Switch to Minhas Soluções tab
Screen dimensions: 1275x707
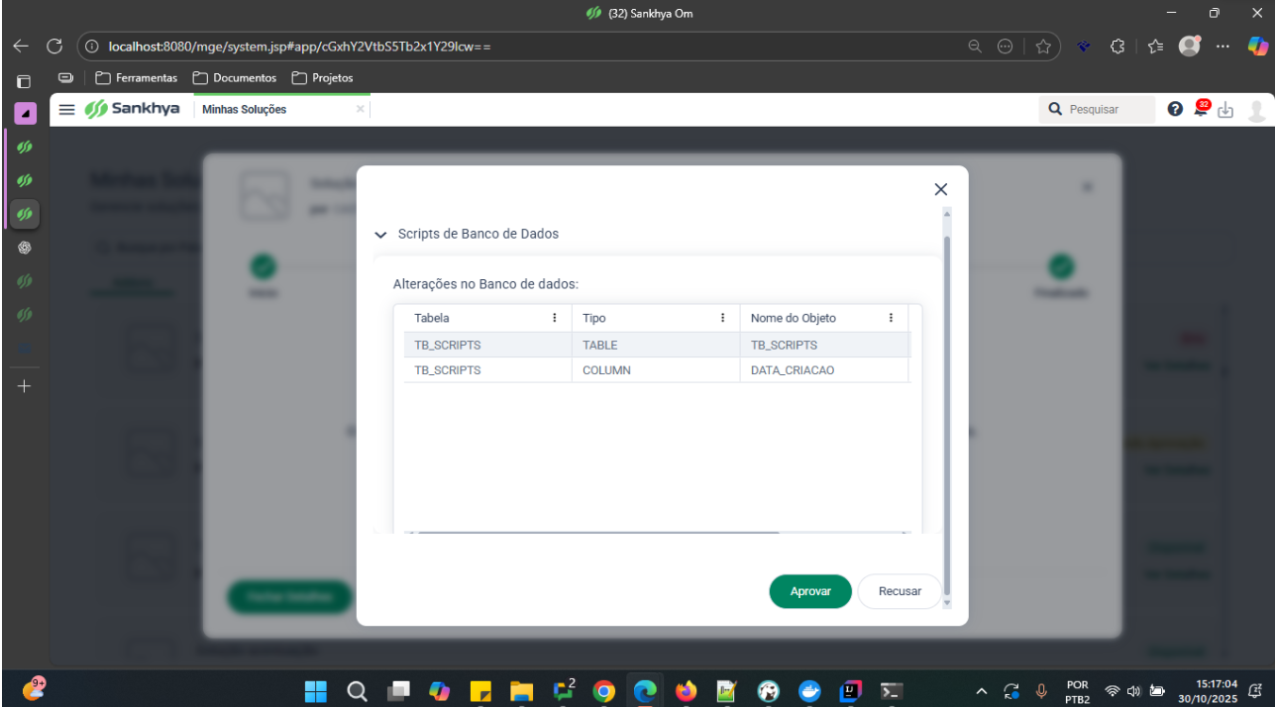(x=244, y=110)
